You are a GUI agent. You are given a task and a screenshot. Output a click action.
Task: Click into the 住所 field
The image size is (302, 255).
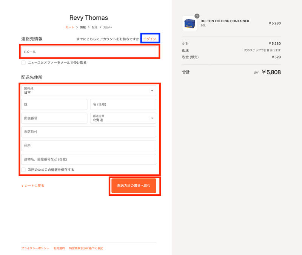coord(89,145)
